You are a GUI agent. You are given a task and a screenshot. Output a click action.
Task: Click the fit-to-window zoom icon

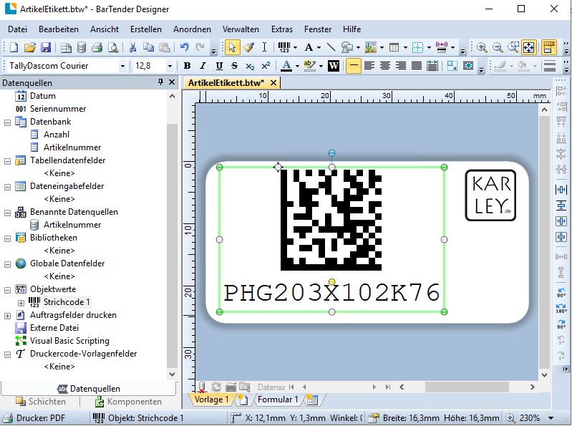529,47
